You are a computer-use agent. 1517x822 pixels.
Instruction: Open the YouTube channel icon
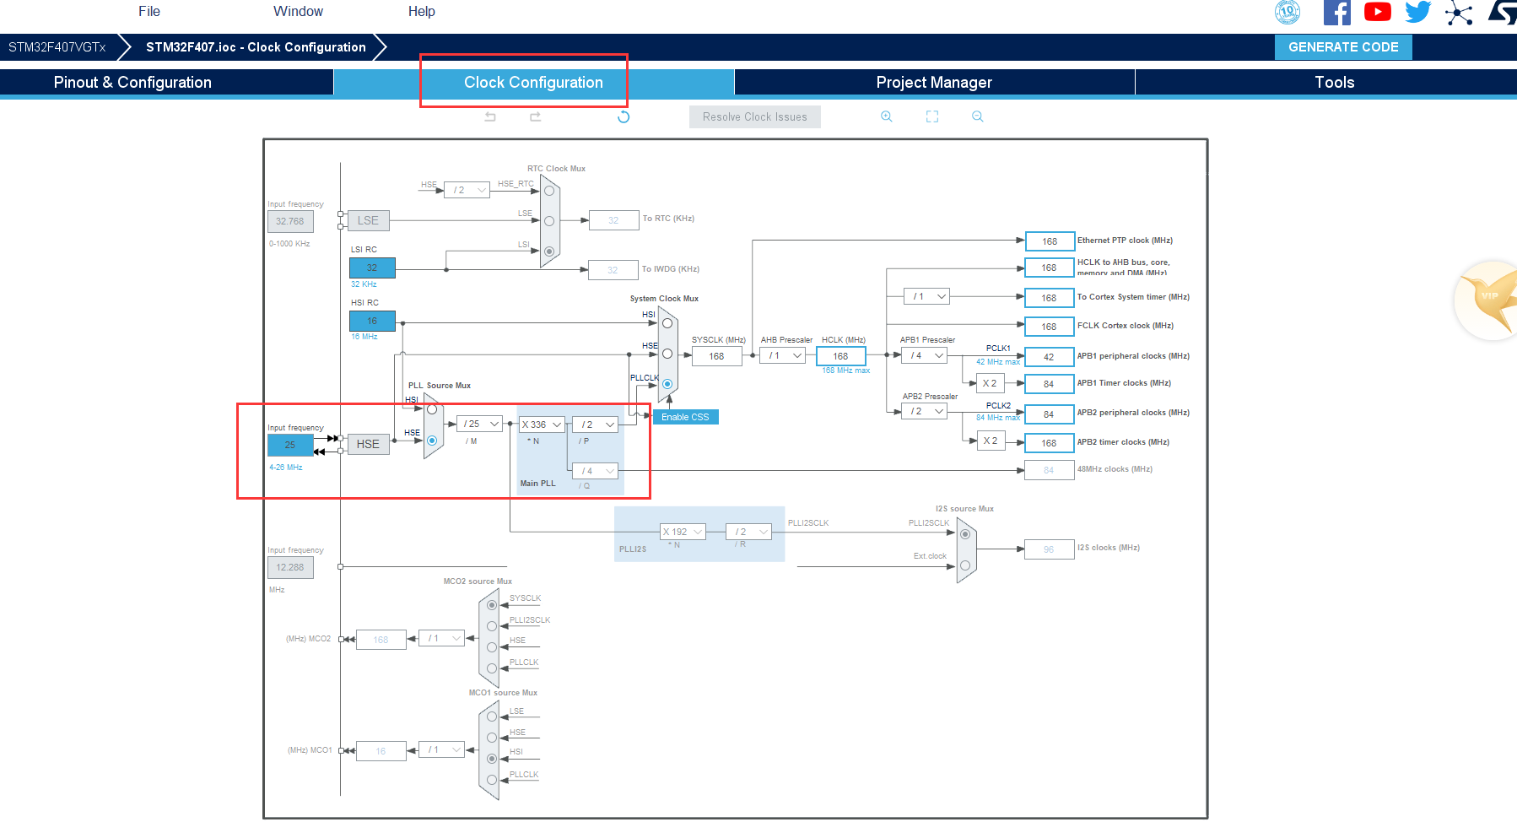[1377, 12]
